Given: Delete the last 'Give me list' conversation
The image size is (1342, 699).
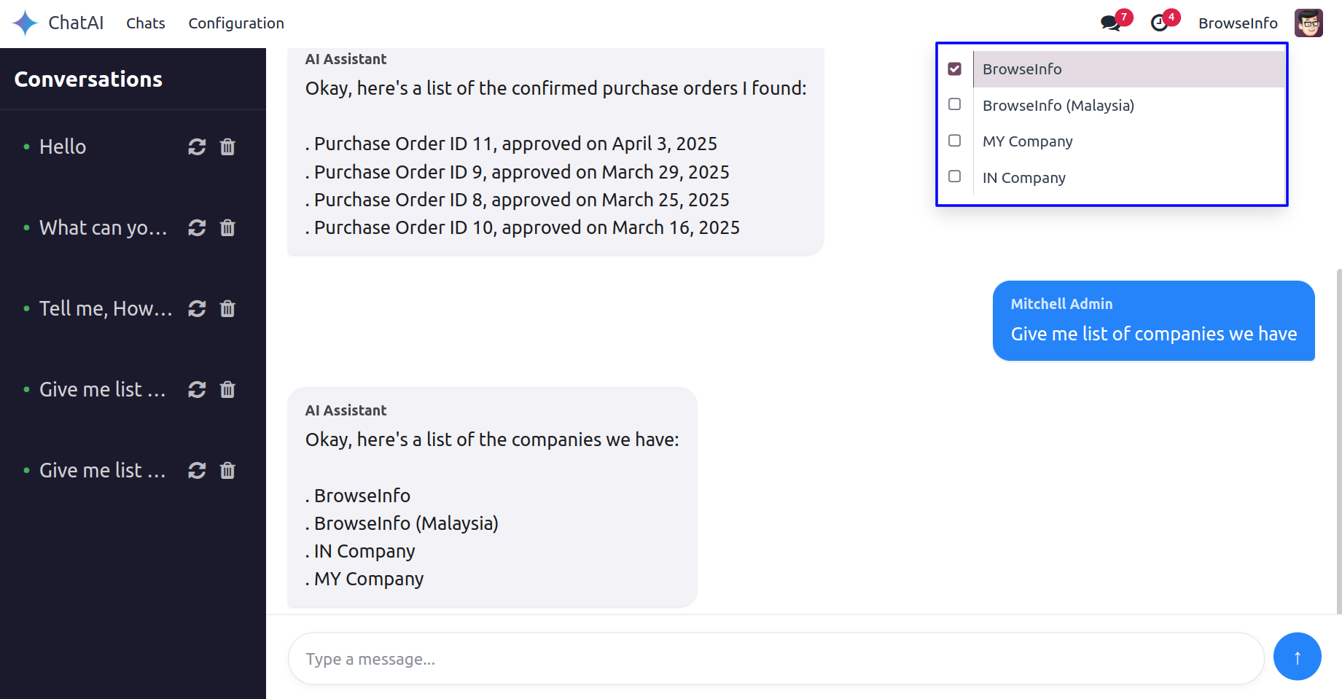Looking at the screenshot, I should (x=227, y=471).
